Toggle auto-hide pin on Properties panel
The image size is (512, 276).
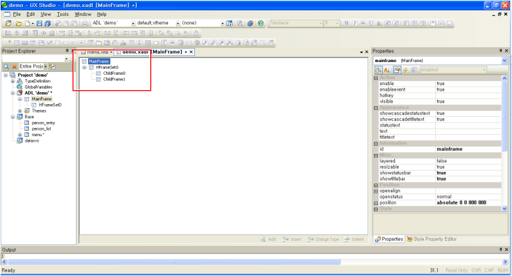tap(500, 50)
